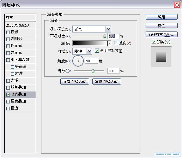This screenshot has width=182, height=158.
Task: Click 设置为默认值 set as default button
Action: [x=75, y=82]
